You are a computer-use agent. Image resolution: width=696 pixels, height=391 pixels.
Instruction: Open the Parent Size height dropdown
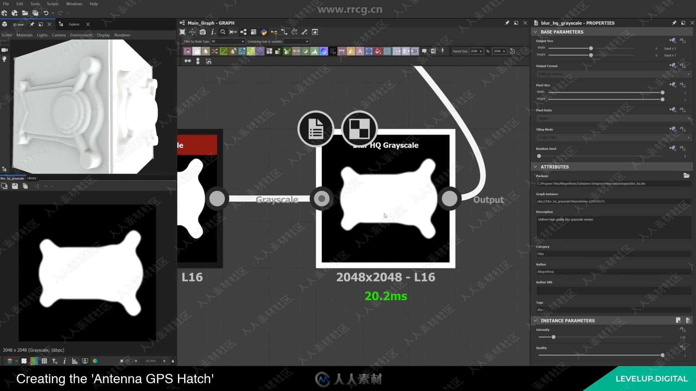[x=499, y=51]
